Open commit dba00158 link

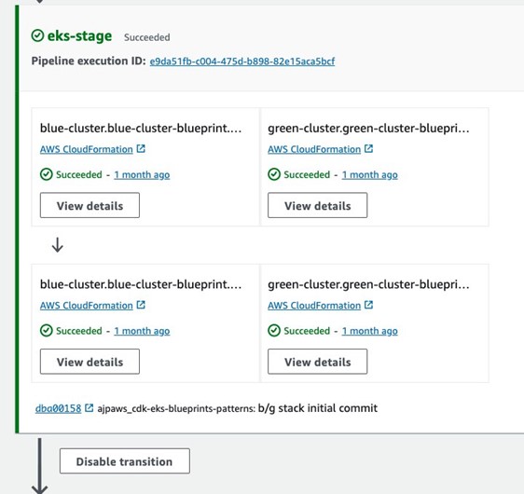coord(58,408)
